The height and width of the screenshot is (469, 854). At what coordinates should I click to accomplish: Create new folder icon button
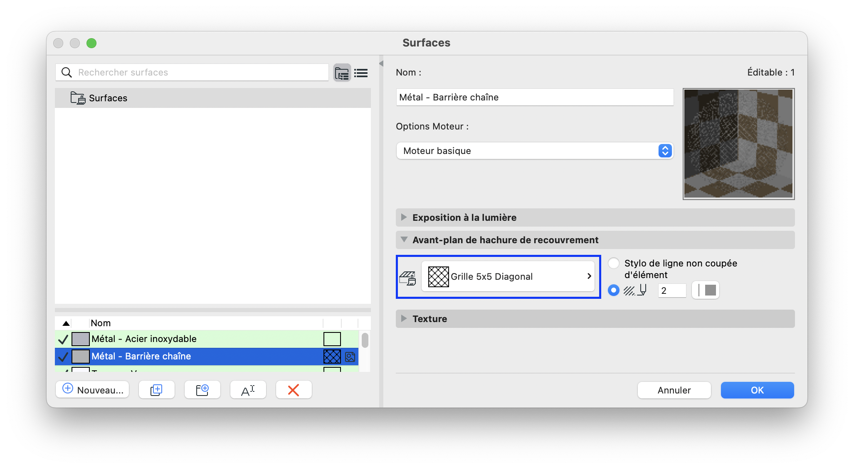click(202, 390)
